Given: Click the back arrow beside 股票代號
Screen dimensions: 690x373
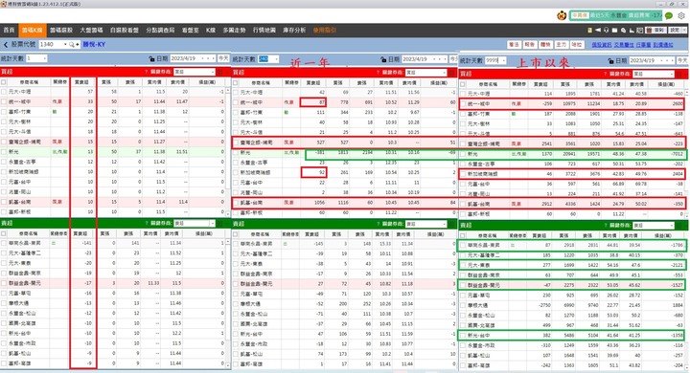Looking at the screenshot, I should (x=6, y=44).
